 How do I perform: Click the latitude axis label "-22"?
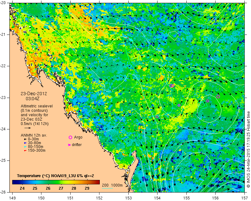tap(3, 66)
